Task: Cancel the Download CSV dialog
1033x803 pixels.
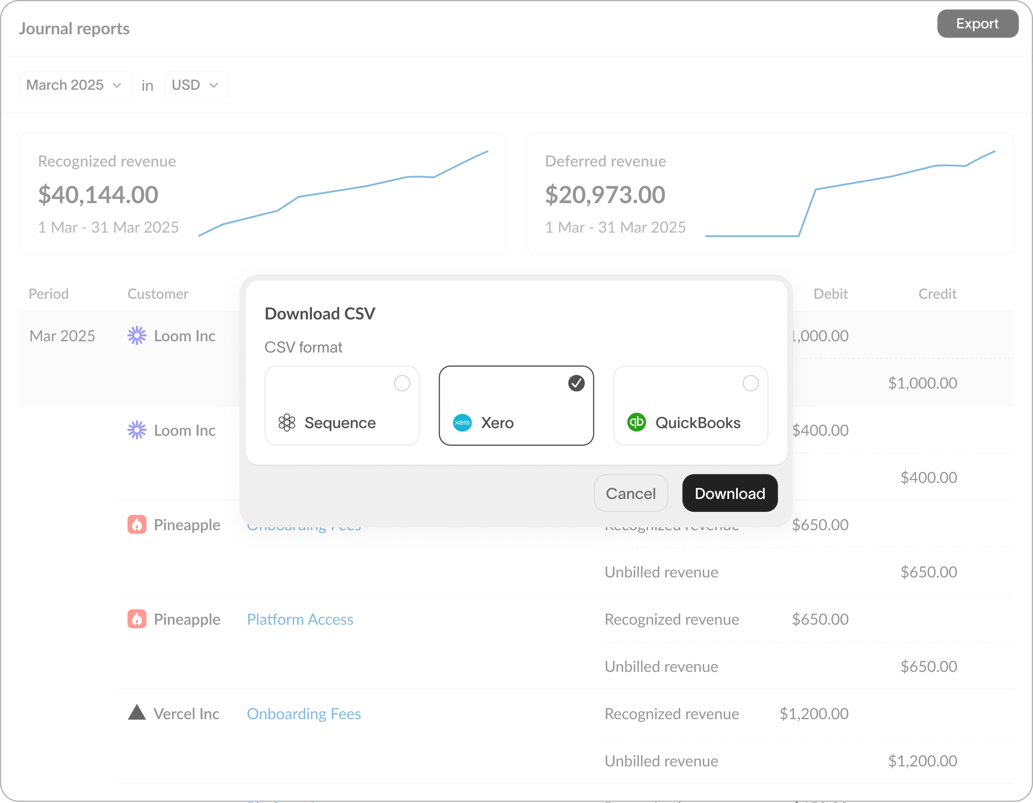Action: [631, 493]
